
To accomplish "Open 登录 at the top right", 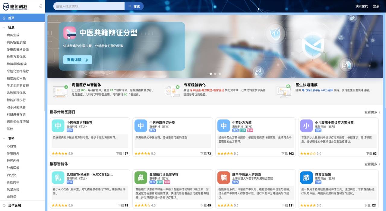I will (x=376, y=6).
